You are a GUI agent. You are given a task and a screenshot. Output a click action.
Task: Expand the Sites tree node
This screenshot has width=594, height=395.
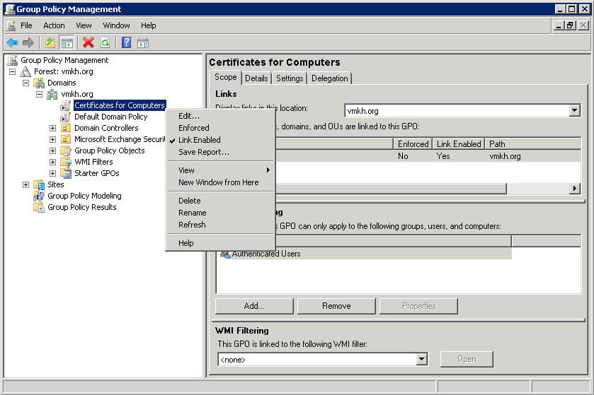[x=25, y=184]
